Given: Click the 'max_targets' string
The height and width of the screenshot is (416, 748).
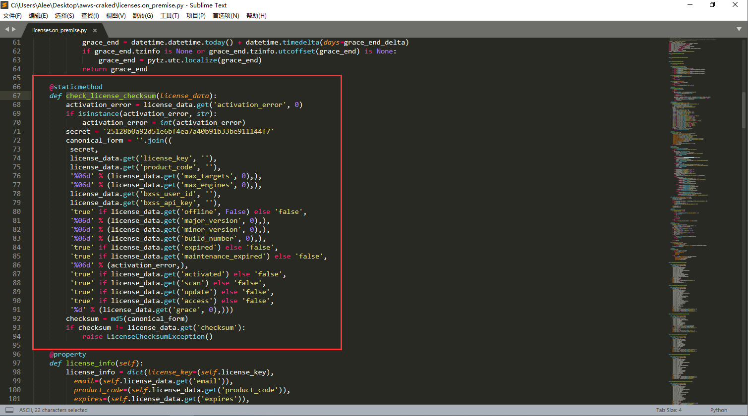Looking at the screenshot, I should [207, 176].
